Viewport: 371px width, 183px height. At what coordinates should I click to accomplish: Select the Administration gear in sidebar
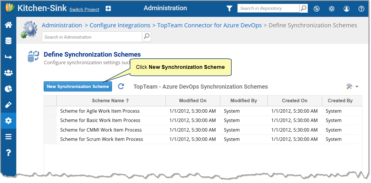(8, 121)
